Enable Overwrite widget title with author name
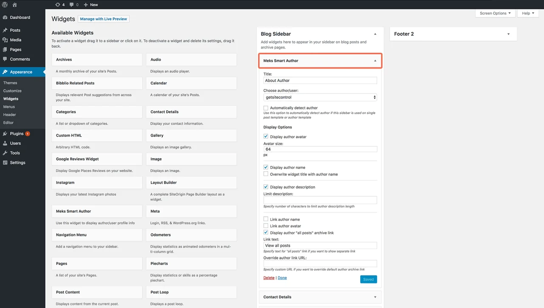 [x=266, y=174]
